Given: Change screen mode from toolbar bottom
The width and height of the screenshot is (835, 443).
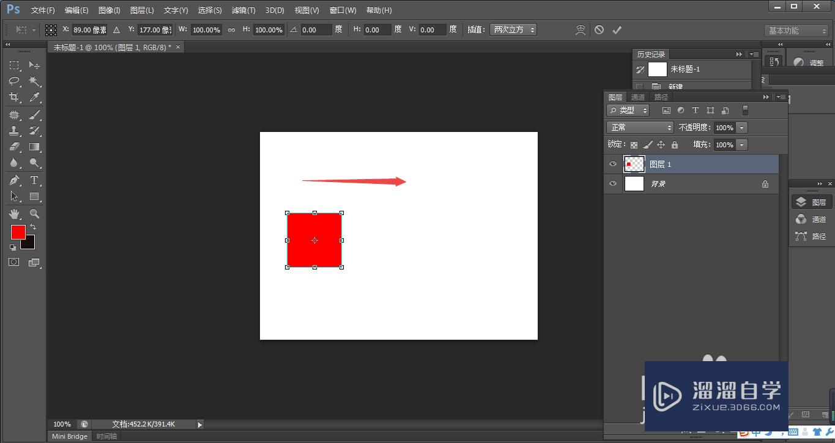Looking at the screenshot, I should pos(34,262).
